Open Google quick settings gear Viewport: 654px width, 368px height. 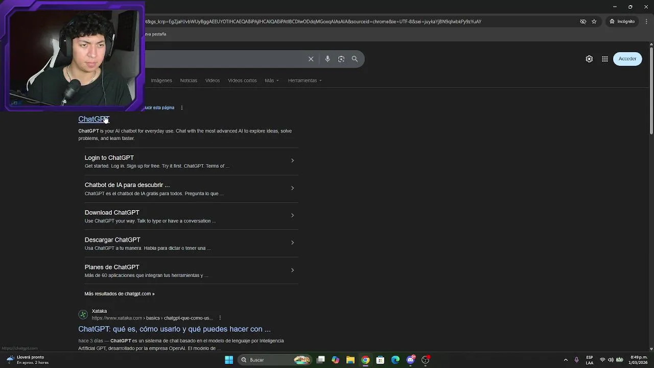coord(589,59)
